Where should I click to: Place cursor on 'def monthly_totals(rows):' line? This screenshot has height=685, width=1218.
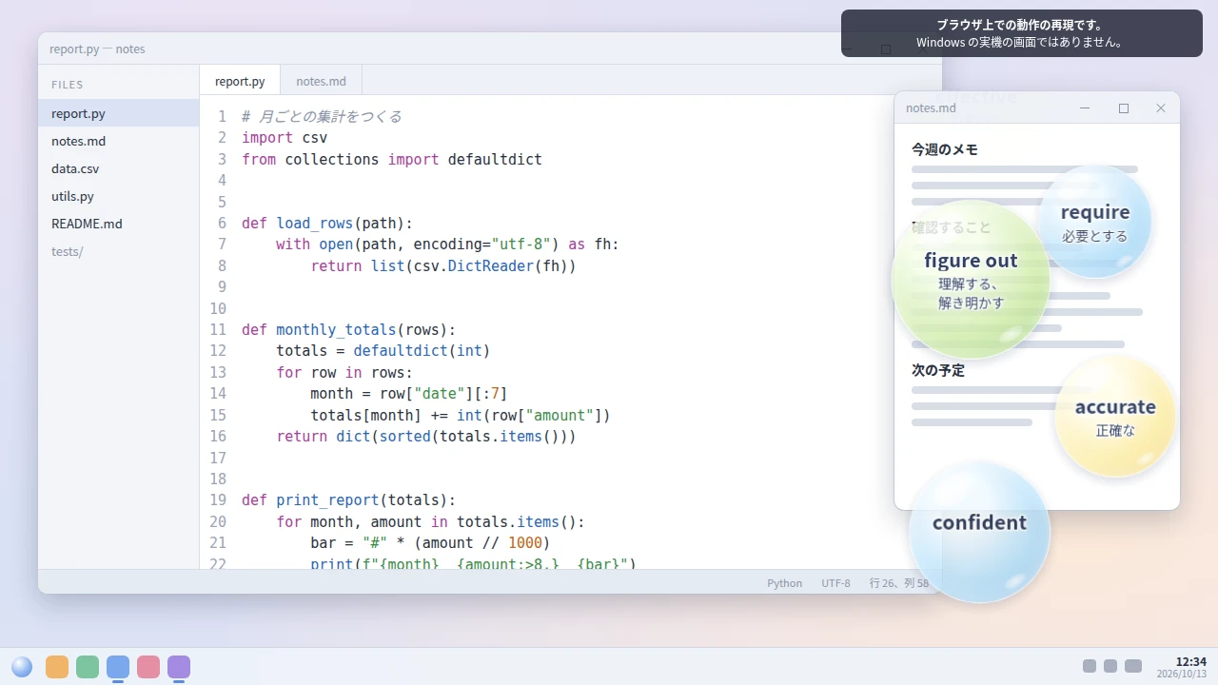pos(349,330)
